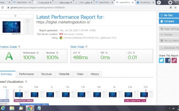
Task: Share the report on Twitter
Action: pos(161,60)
